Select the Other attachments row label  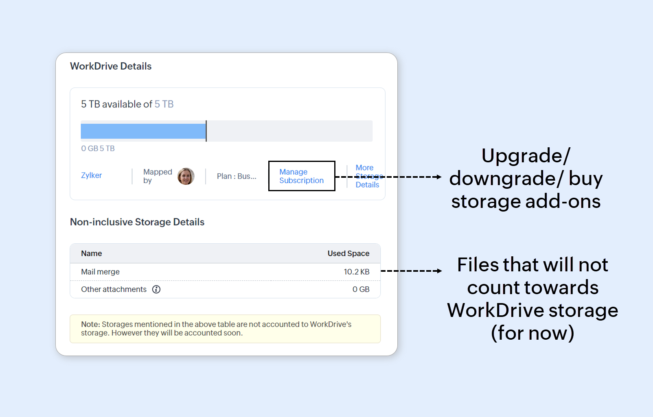pyautogui.click(x=114, y=289)
